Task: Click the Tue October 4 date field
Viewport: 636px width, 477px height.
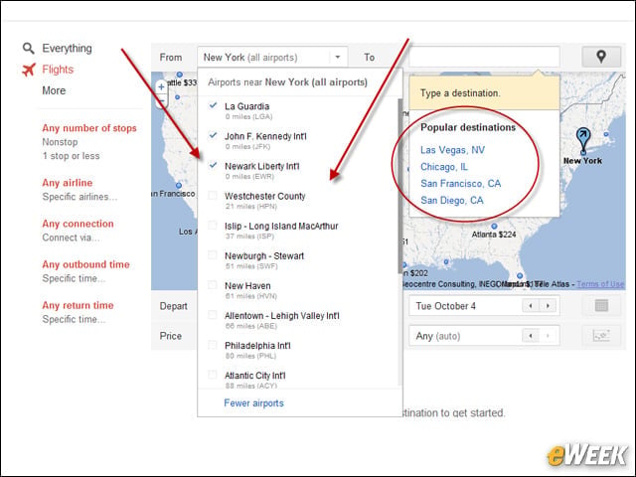Action: 484,305
